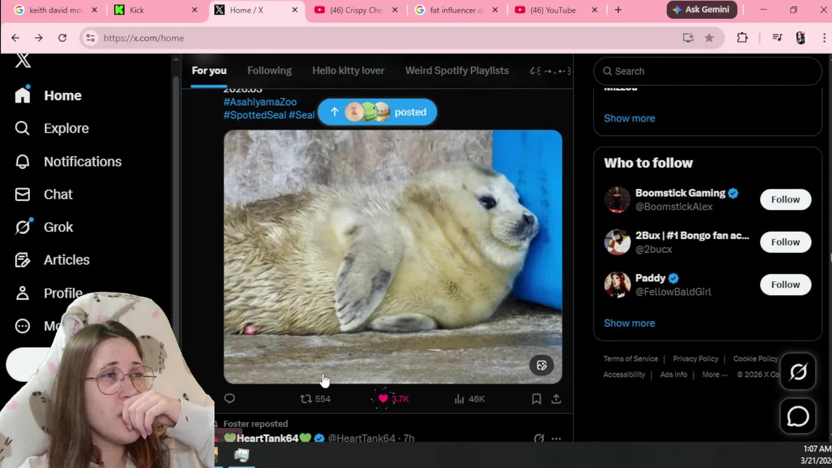Open Ads info link
This screenshot has height=468, width=832.
pyautogui.click(x=673, y=374)
